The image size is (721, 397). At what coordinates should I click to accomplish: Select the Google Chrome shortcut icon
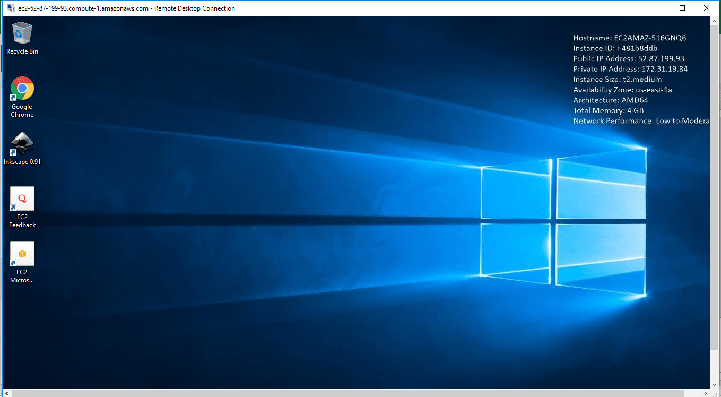coord(22,88)
